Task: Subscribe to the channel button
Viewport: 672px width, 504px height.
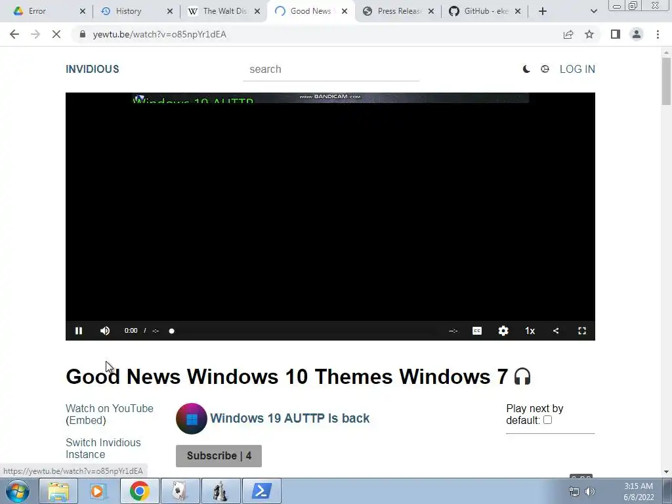Action: coord(219,456)
